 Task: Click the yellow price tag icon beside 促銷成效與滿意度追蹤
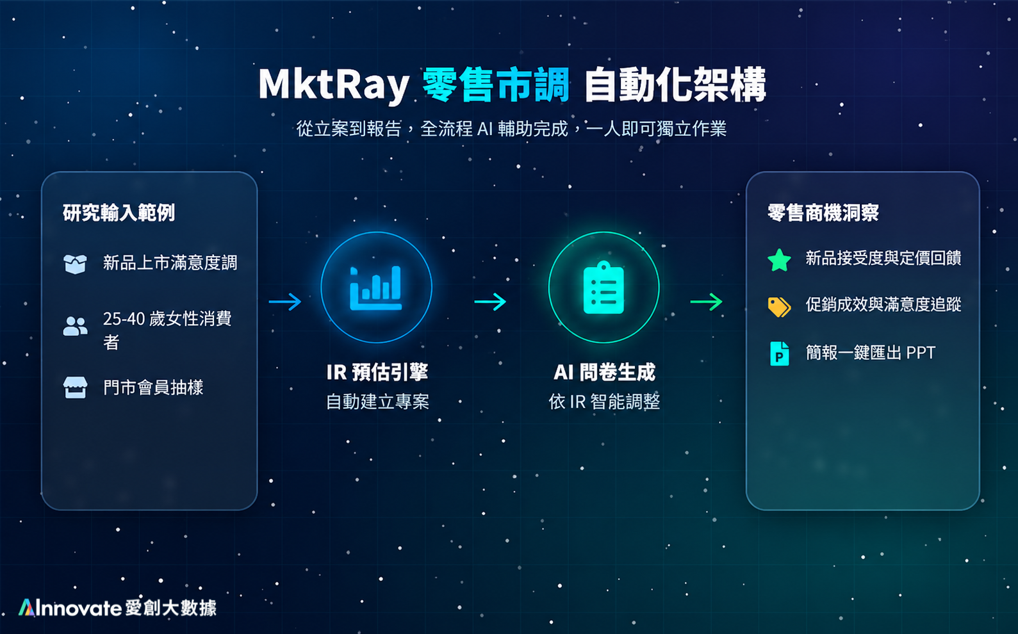pos(779,307)
